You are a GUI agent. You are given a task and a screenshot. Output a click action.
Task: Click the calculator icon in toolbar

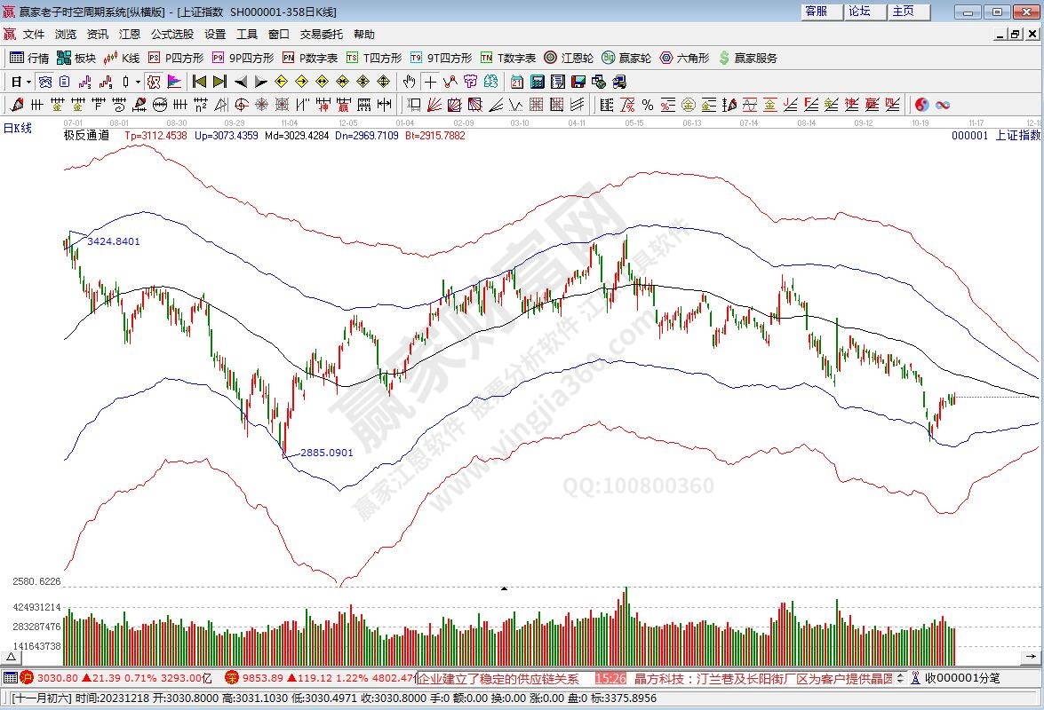pos(537,82)
